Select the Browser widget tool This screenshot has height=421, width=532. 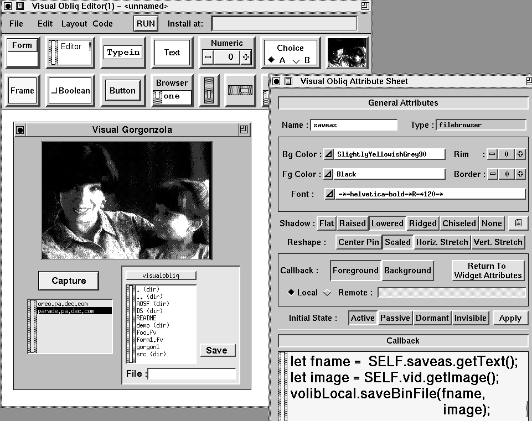tap(172, 91)
